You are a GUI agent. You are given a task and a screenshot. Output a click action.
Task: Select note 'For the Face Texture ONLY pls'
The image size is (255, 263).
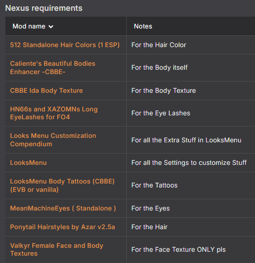(x=178, y=250)
